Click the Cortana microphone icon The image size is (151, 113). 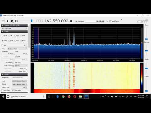click(x=44, y=96)
